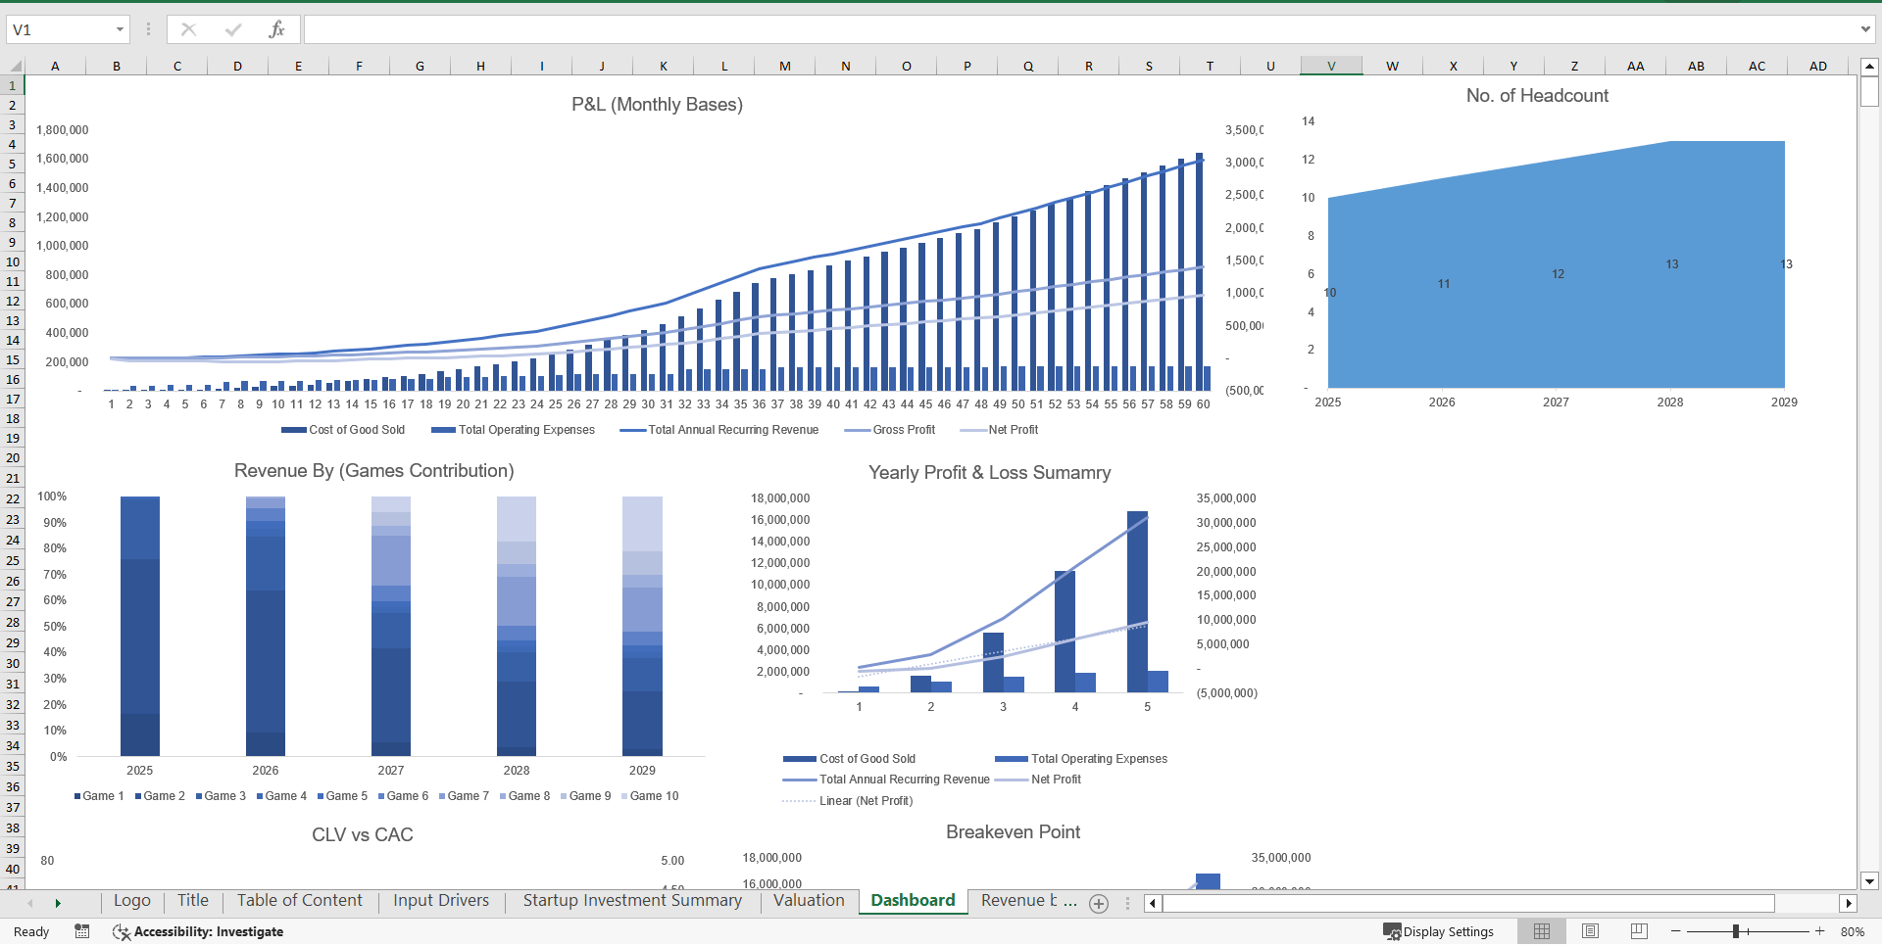Switch to Normal view icon

pos(1542,931)
